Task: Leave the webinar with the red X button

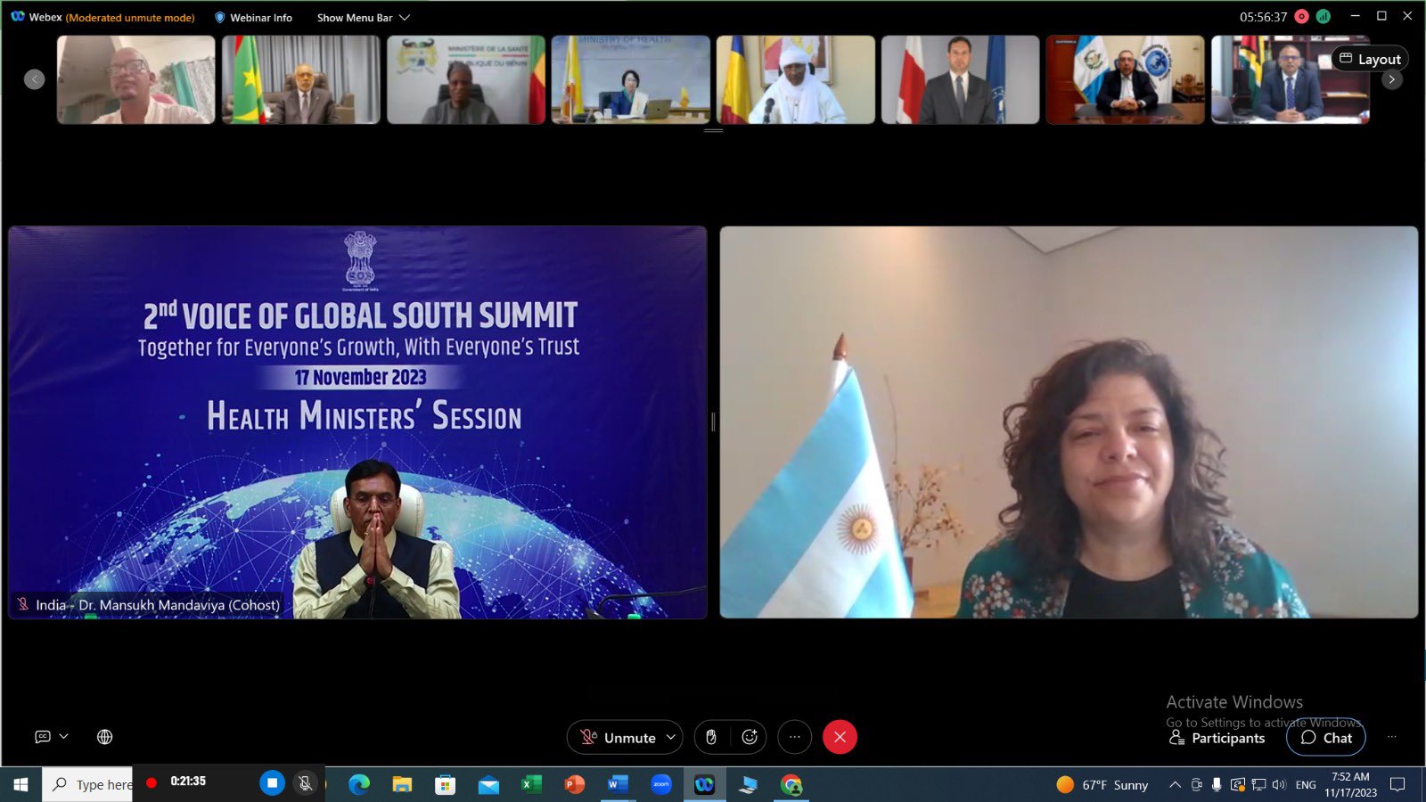Action: [840, 737]
